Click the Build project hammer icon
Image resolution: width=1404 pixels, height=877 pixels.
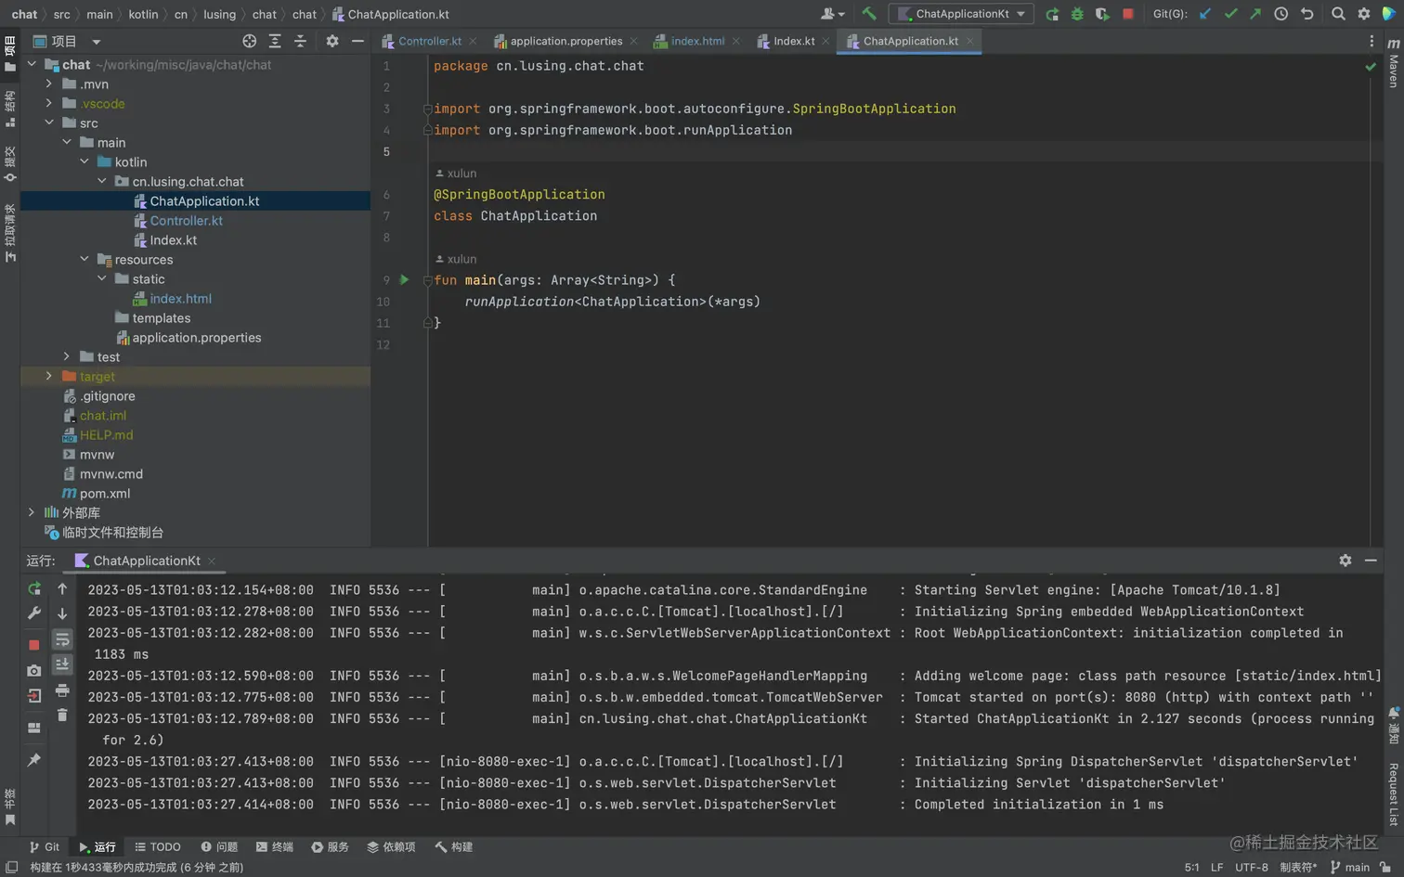pyautogui.click(x=869, y=14)
